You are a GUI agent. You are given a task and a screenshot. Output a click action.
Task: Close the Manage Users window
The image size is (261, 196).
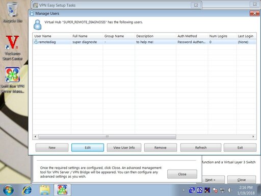[x=254, y=13]
